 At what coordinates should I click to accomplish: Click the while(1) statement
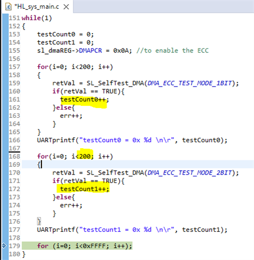pos(37,18)
